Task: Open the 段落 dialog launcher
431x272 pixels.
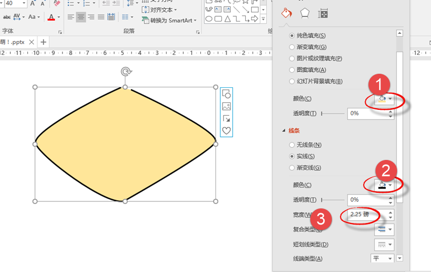Action: 198,32
